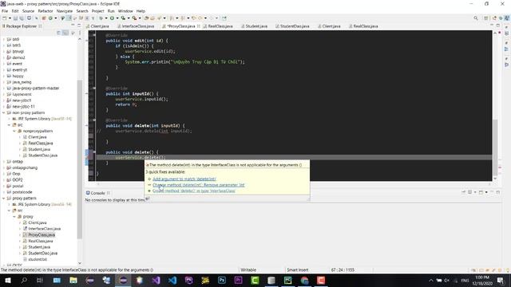Open Task View on the taskbar
Image resolution: width=511 pixels, height=287 pixels.
[x=40, y=280]
